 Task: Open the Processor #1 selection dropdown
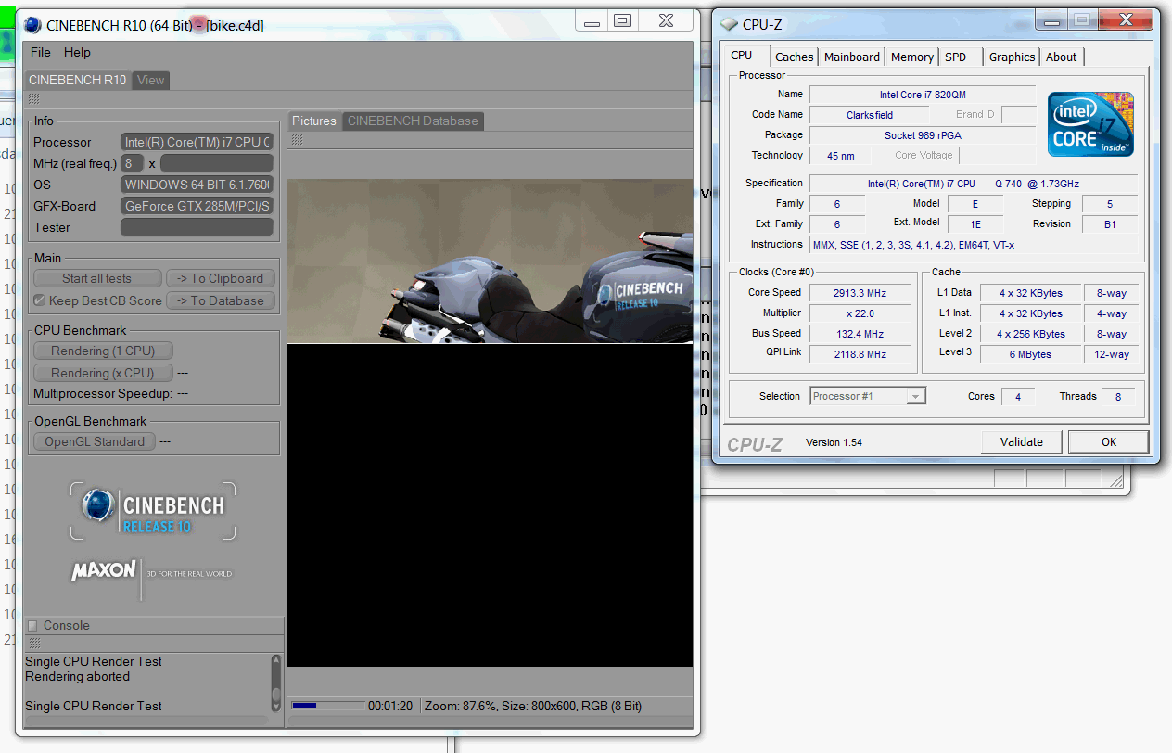pyautogui.click(x=867, y=396)
